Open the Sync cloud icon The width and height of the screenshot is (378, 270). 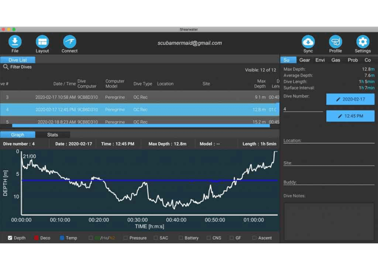click(x=308, y=42)
